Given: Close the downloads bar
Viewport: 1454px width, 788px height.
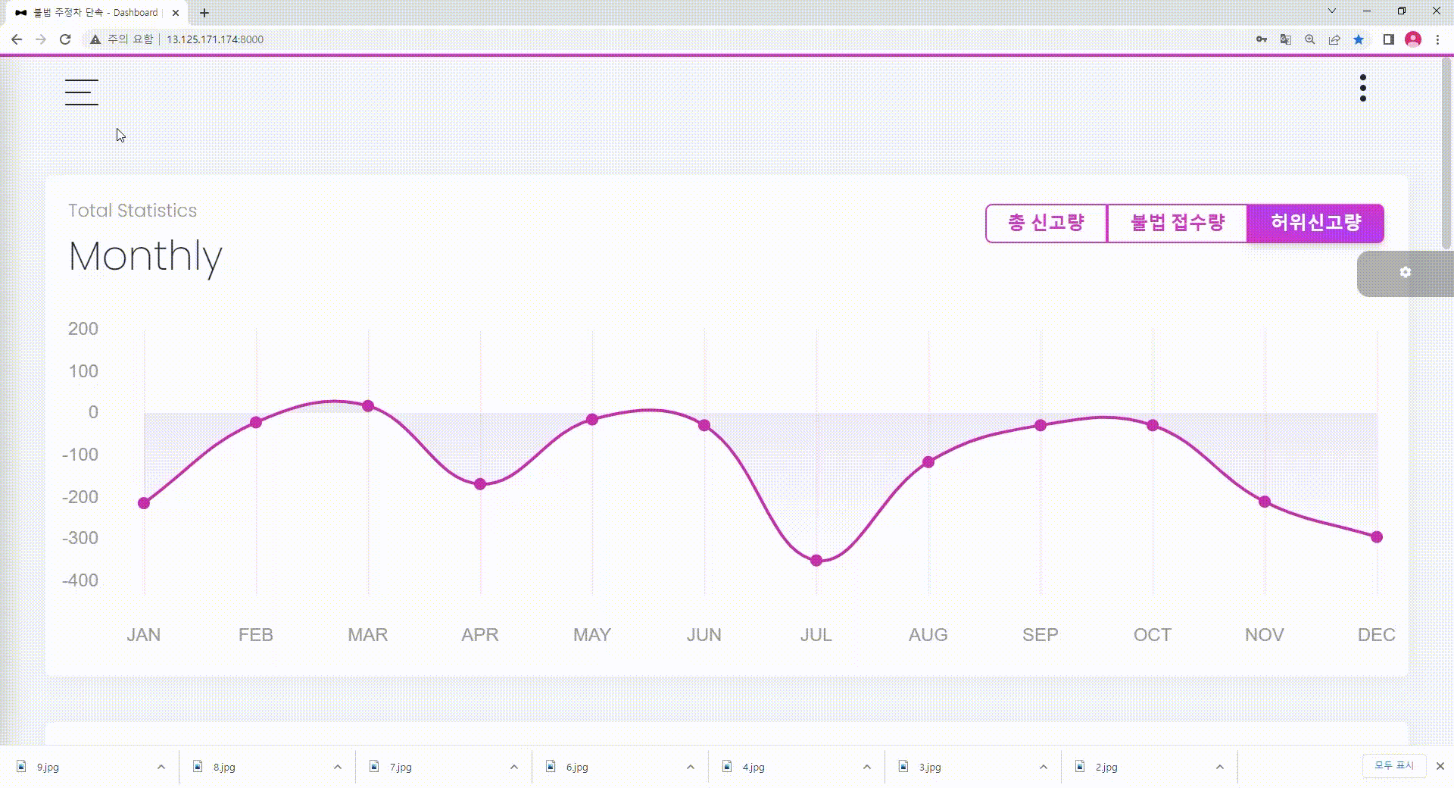Looking at the screenshot, I should click(1440, 766).
